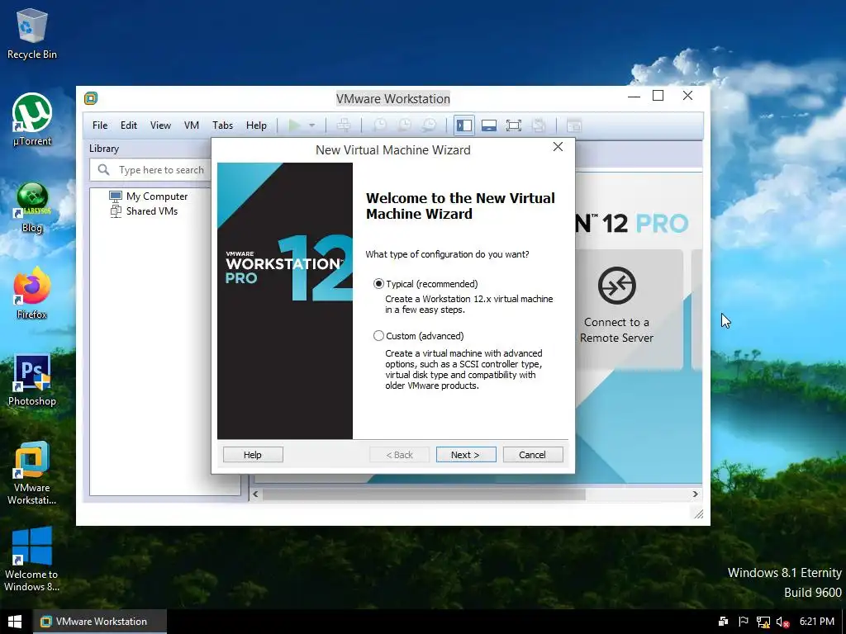Click the Action Center flag tray icon
The width and height of the screenshot is (846, 634).
coord(743,622)
